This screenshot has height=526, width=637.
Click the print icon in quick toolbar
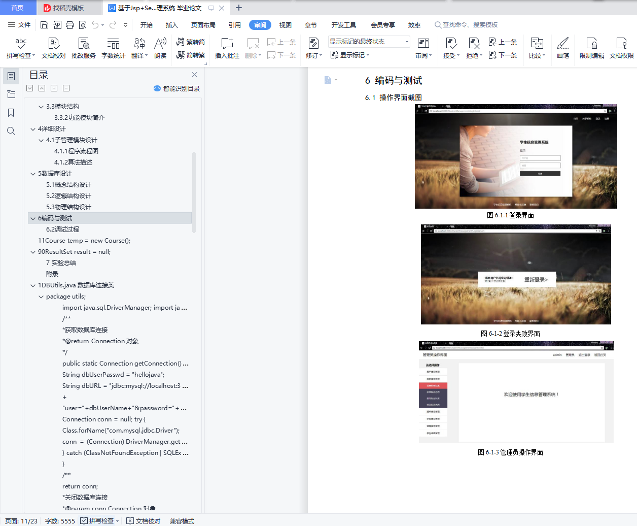70,25
